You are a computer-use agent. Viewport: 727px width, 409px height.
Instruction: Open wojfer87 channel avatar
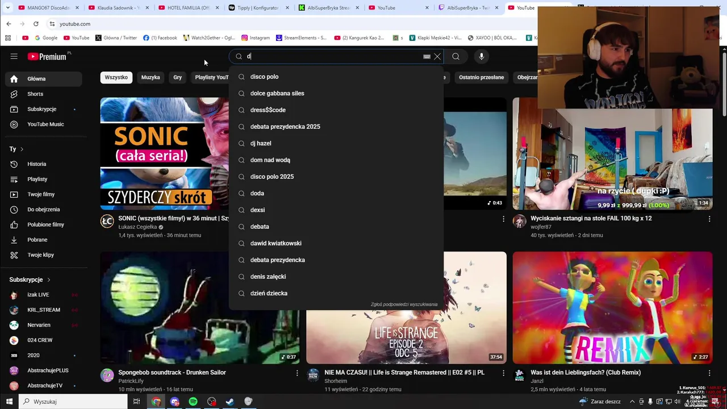coord(520,221)
